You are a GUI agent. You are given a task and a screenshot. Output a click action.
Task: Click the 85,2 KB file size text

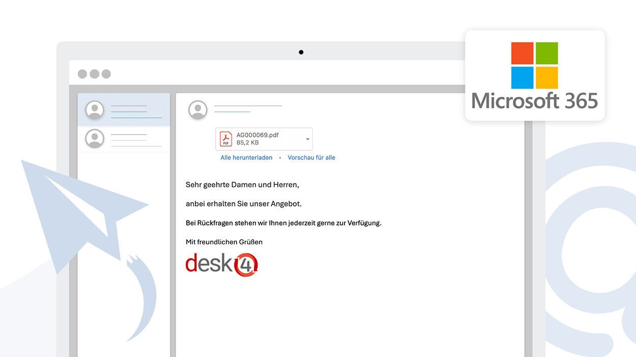click(x=247, y=143)
